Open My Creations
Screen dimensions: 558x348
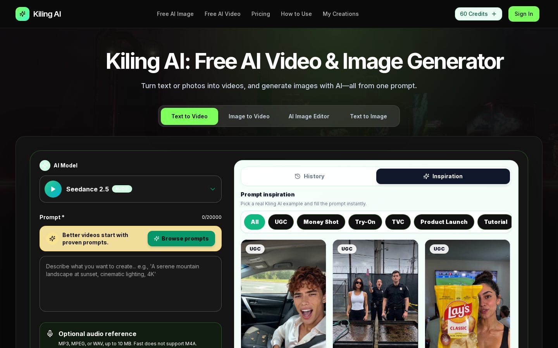pyautogui.click(x=341, y=14)
